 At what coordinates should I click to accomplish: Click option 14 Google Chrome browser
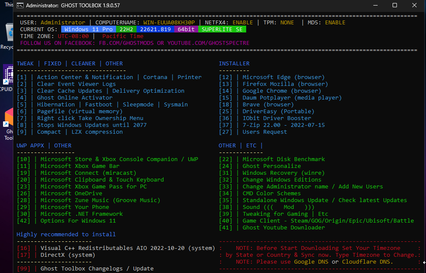coord(270,91)
